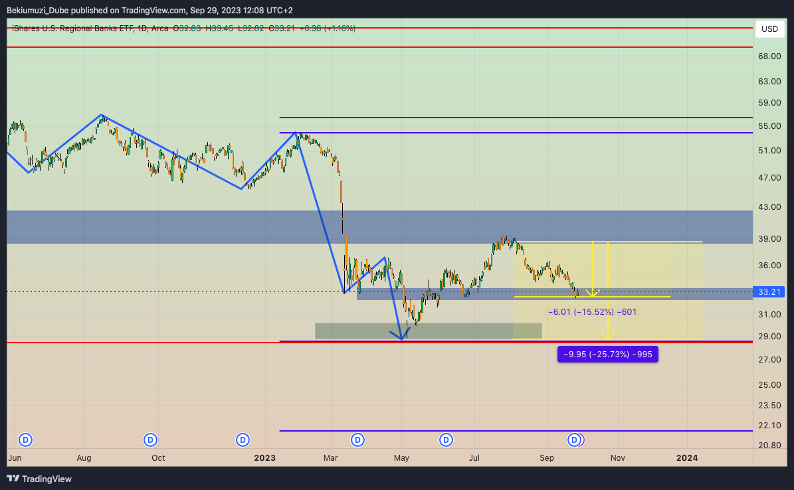
Task: Click the 47.00 price axis label
Action: point(769,178)
